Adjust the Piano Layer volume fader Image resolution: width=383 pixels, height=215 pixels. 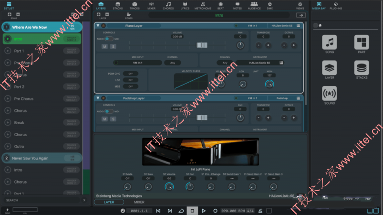[202, 45]
